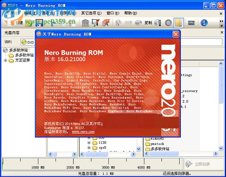Select the cps5 folder in the browser tree
This screenshot has width=226, height=177.
point(102,148)
